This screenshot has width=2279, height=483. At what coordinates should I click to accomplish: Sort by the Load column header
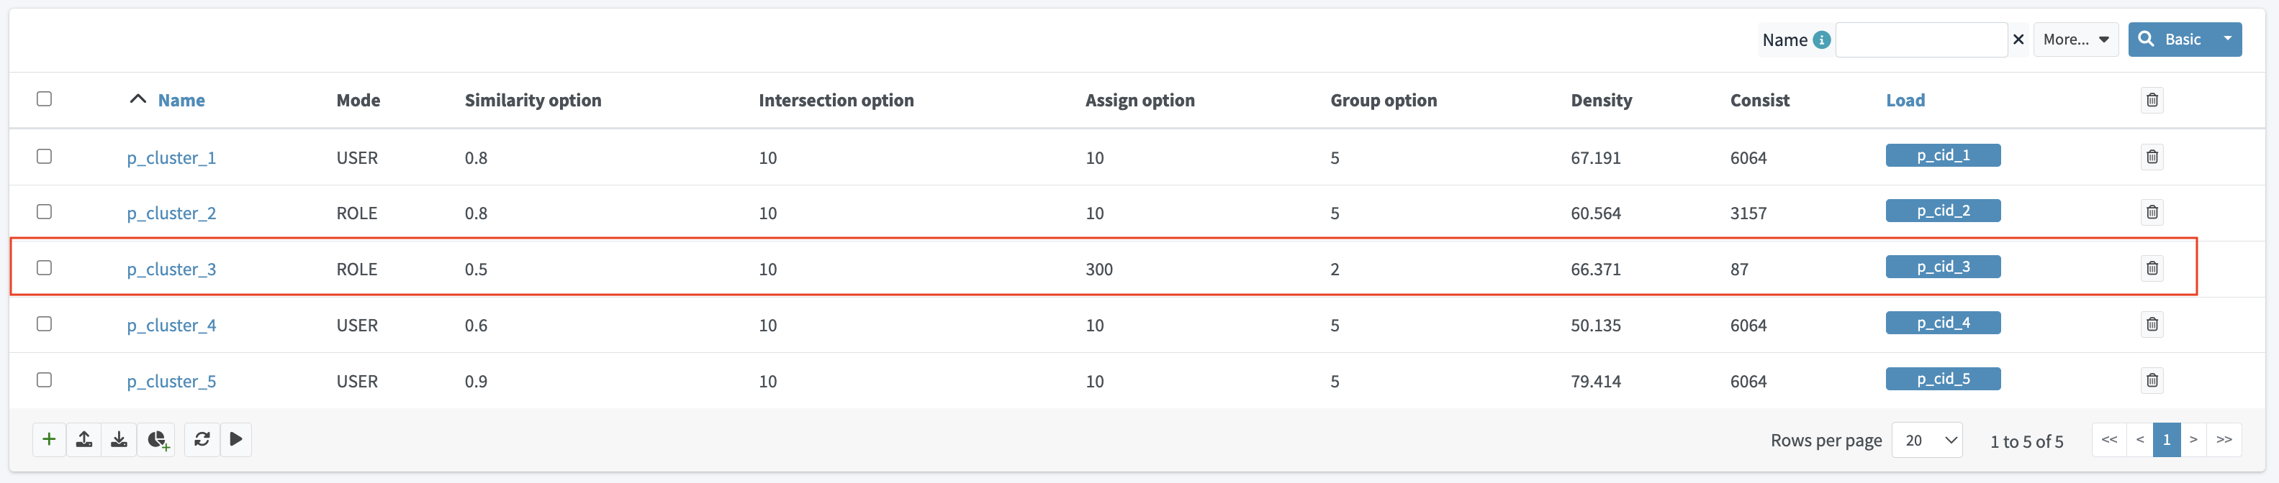pos(1905,101)
